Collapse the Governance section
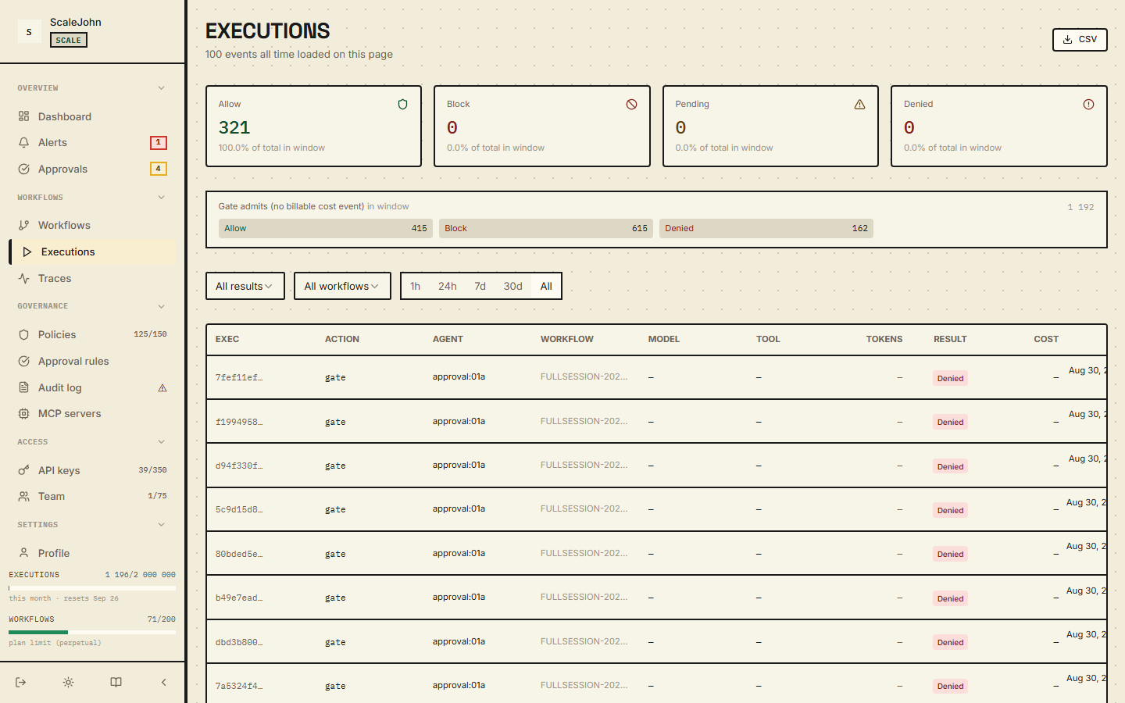Viewport: 1125px width, 703px height. (162, 306)
